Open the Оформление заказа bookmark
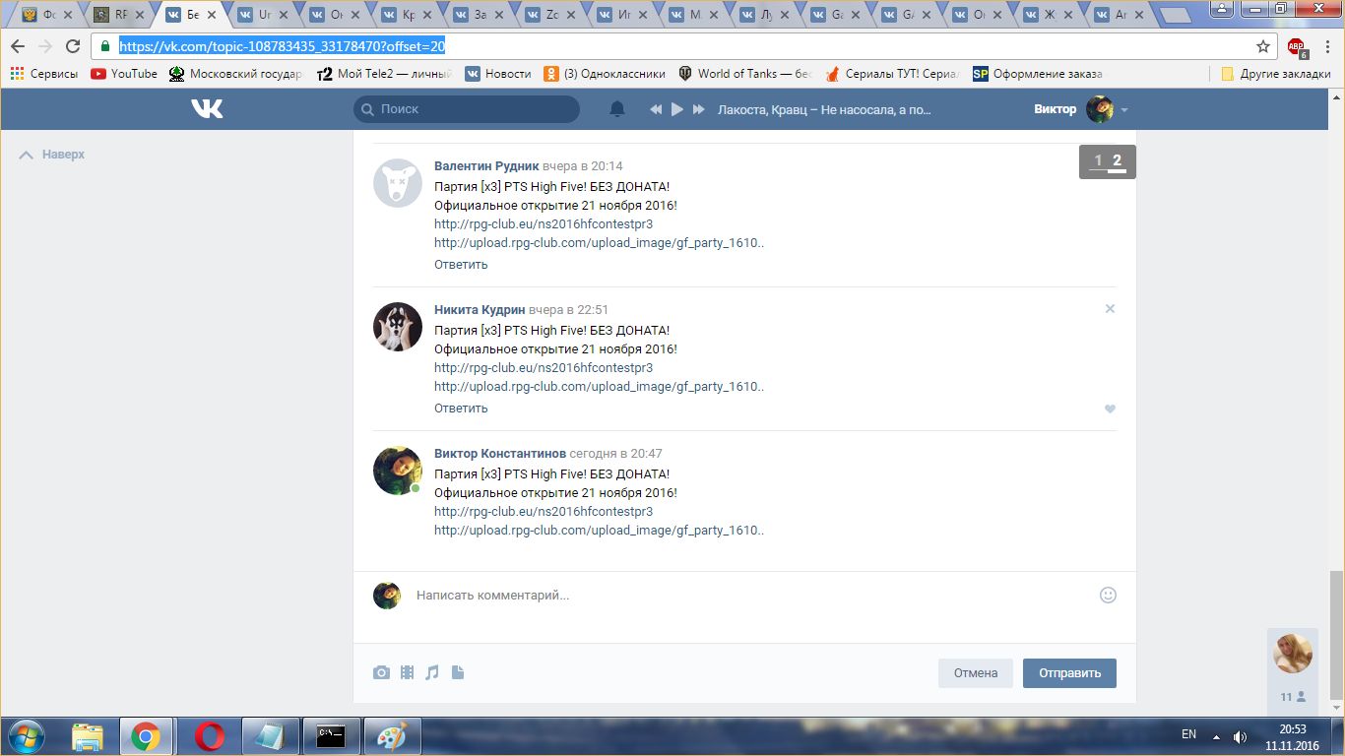The height and width of the screenshot is (756, 1345). pos(1038,74)
